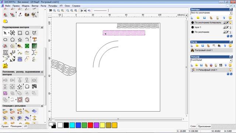Toggle lock on layer 1
This screenshot has width=236, height=133.
pos(224,27)
